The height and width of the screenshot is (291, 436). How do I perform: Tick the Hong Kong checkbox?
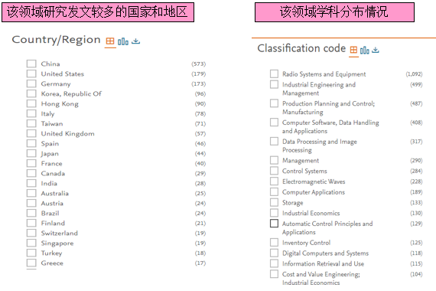point(31,103)
